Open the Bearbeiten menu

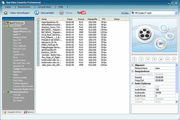(x=24, y=7)
